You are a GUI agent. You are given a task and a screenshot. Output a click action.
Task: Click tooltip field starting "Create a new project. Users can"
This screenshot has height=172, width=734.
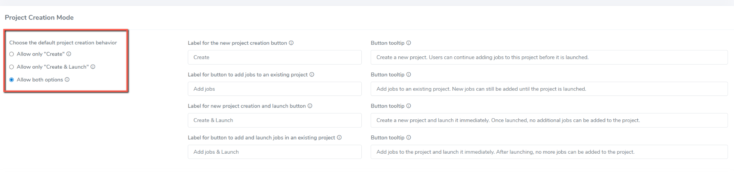(x=549, y=57)
